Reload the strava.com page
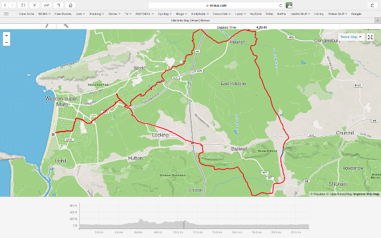The width and height of the screenshot is (381, 238). [280, 5]
